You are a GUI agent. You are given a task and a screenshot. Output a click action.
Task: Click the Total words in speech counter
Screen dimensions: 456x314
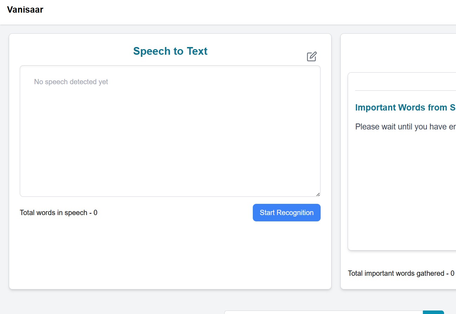[x=58, y=213]
